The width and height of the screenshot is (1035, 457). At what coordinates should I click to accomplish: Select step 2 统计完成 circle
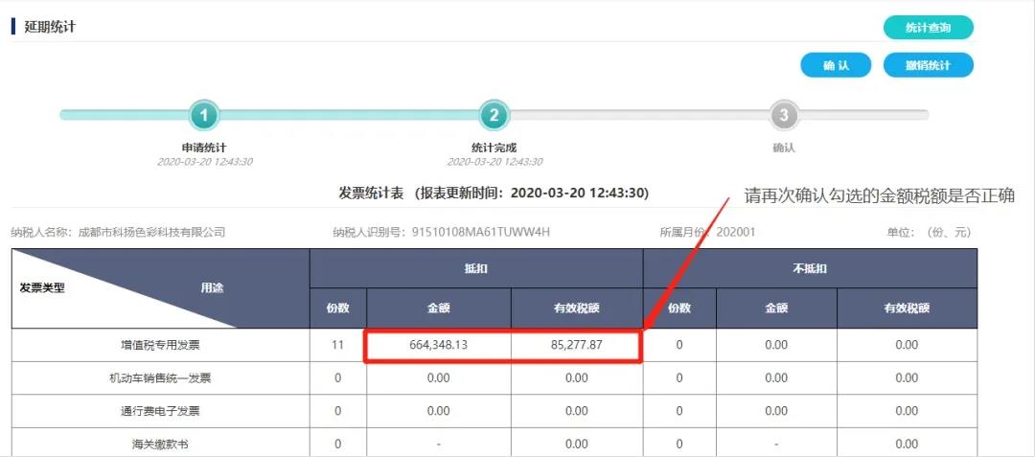(x=494, y=116)
